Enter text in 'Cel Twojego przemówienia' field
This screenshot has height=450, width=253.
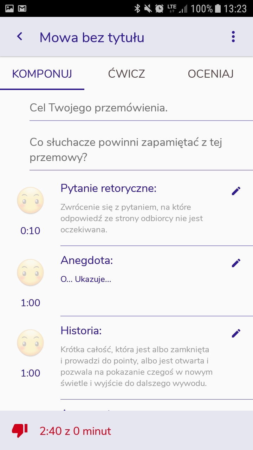pos(141,108)
